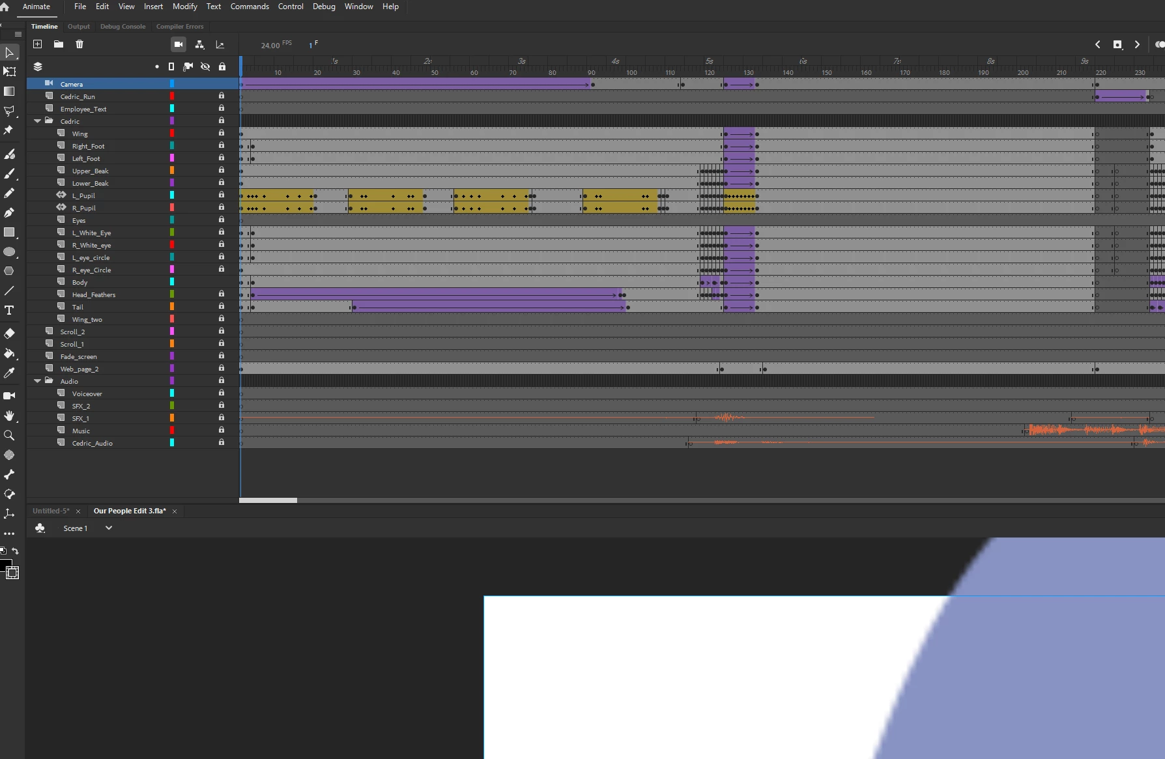1165x759 pixels.
Task: Select the Fluid Brush tool
Action: pyautogui.click(x=9, y=154)
